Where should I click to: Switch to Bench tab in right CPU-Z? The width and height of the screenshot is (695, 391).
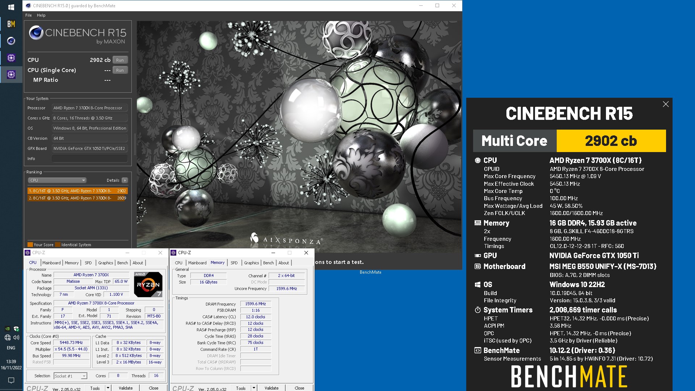269,263
